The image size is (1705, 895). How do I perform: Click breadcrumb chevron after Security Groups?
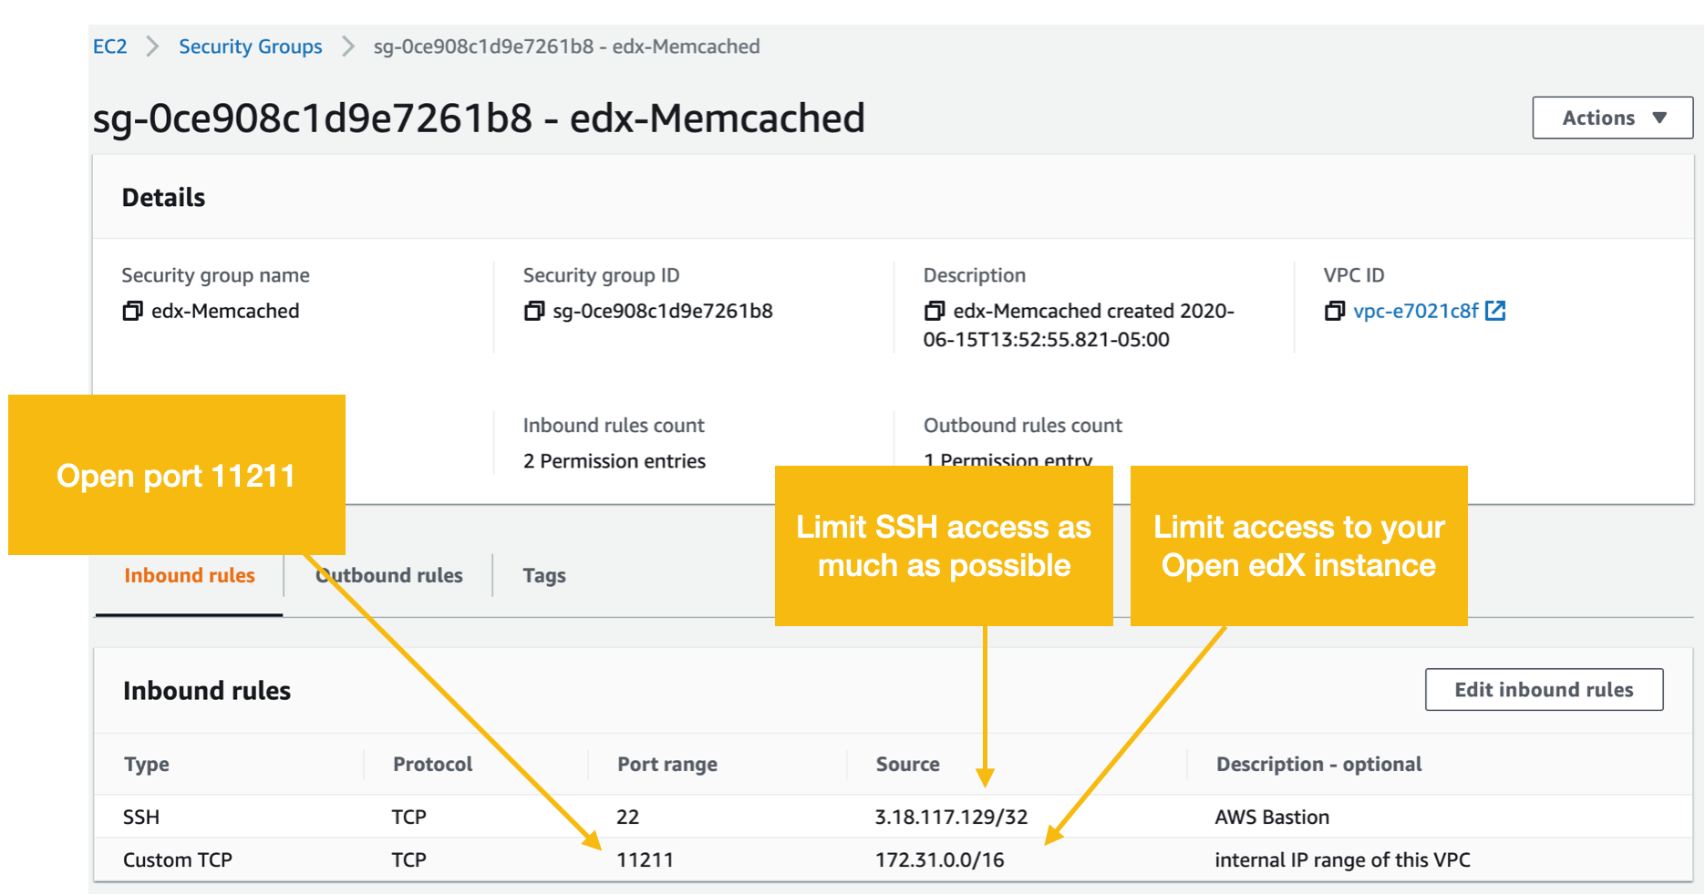pos(347,46)
